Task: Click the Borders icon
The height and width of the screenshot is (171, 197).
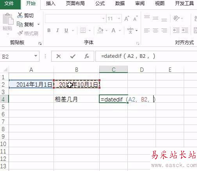Action: point(83,30)
